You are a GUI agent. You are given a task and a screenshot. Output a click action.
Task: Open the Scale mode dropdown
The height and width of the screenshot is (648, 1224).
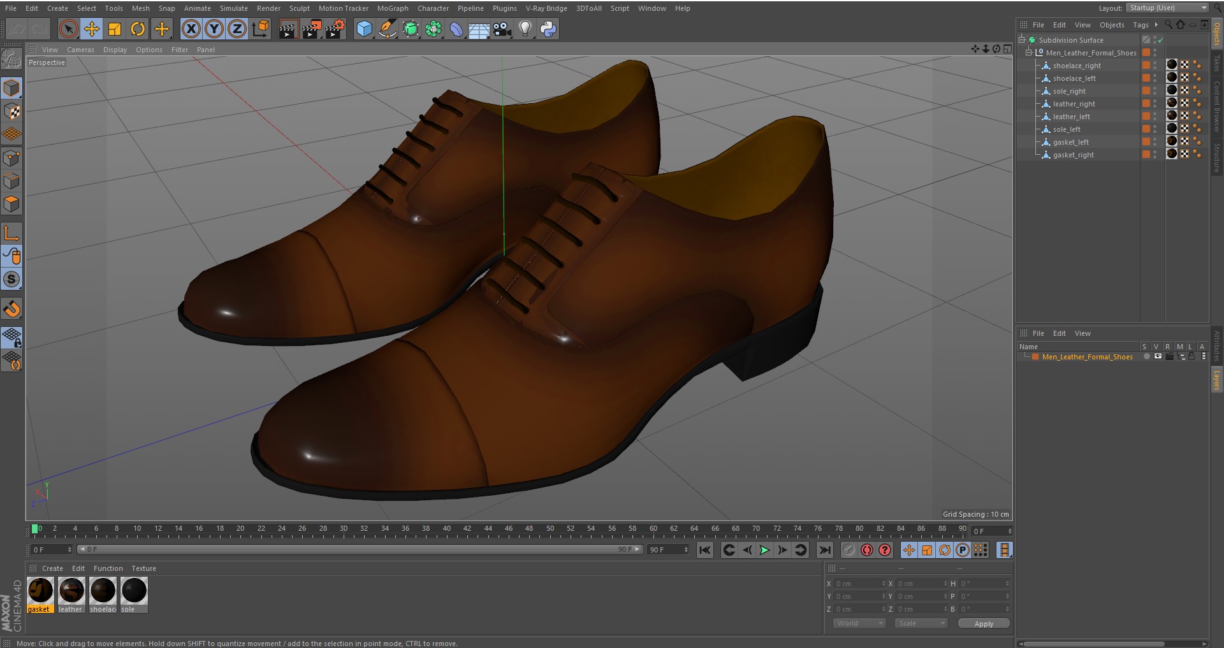click(921, 623)
